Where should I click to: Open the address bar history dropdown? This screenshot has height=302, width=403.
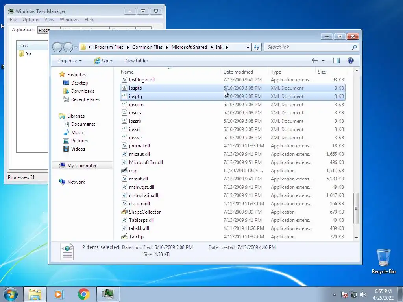point(248,47)
